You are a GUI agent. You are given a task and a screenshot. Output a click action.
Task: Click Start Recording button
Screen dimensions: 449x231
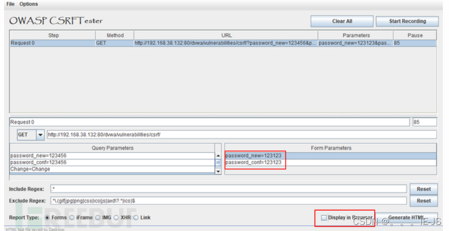click(x=407, y=21)
